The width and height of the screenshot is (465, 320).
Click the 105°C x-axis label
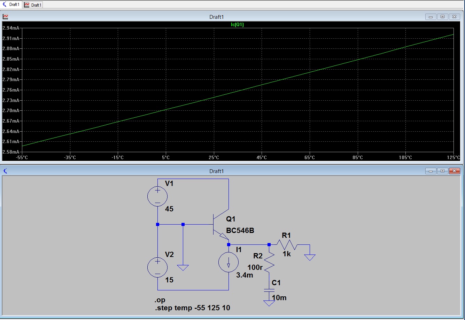click(406, 157)
